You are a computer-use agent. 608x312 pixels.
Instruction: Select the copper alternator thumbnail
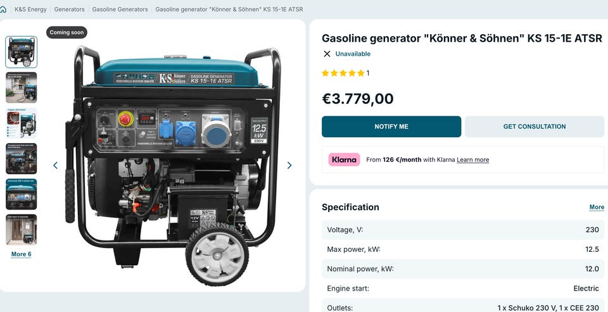coord(22,123)
